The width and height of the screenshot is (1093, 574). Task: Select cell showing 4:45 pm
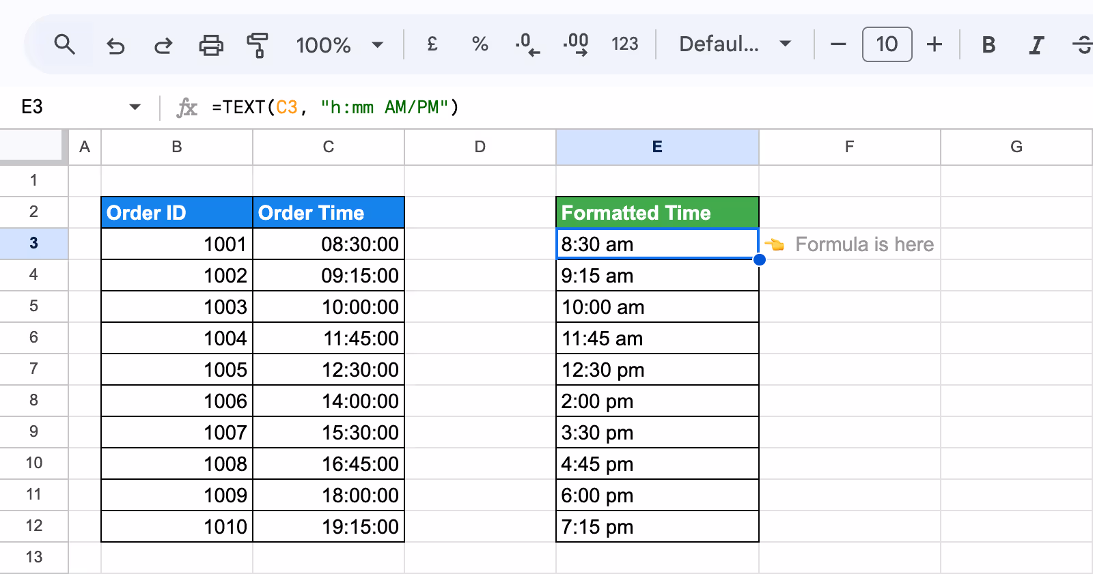(657, 464)
